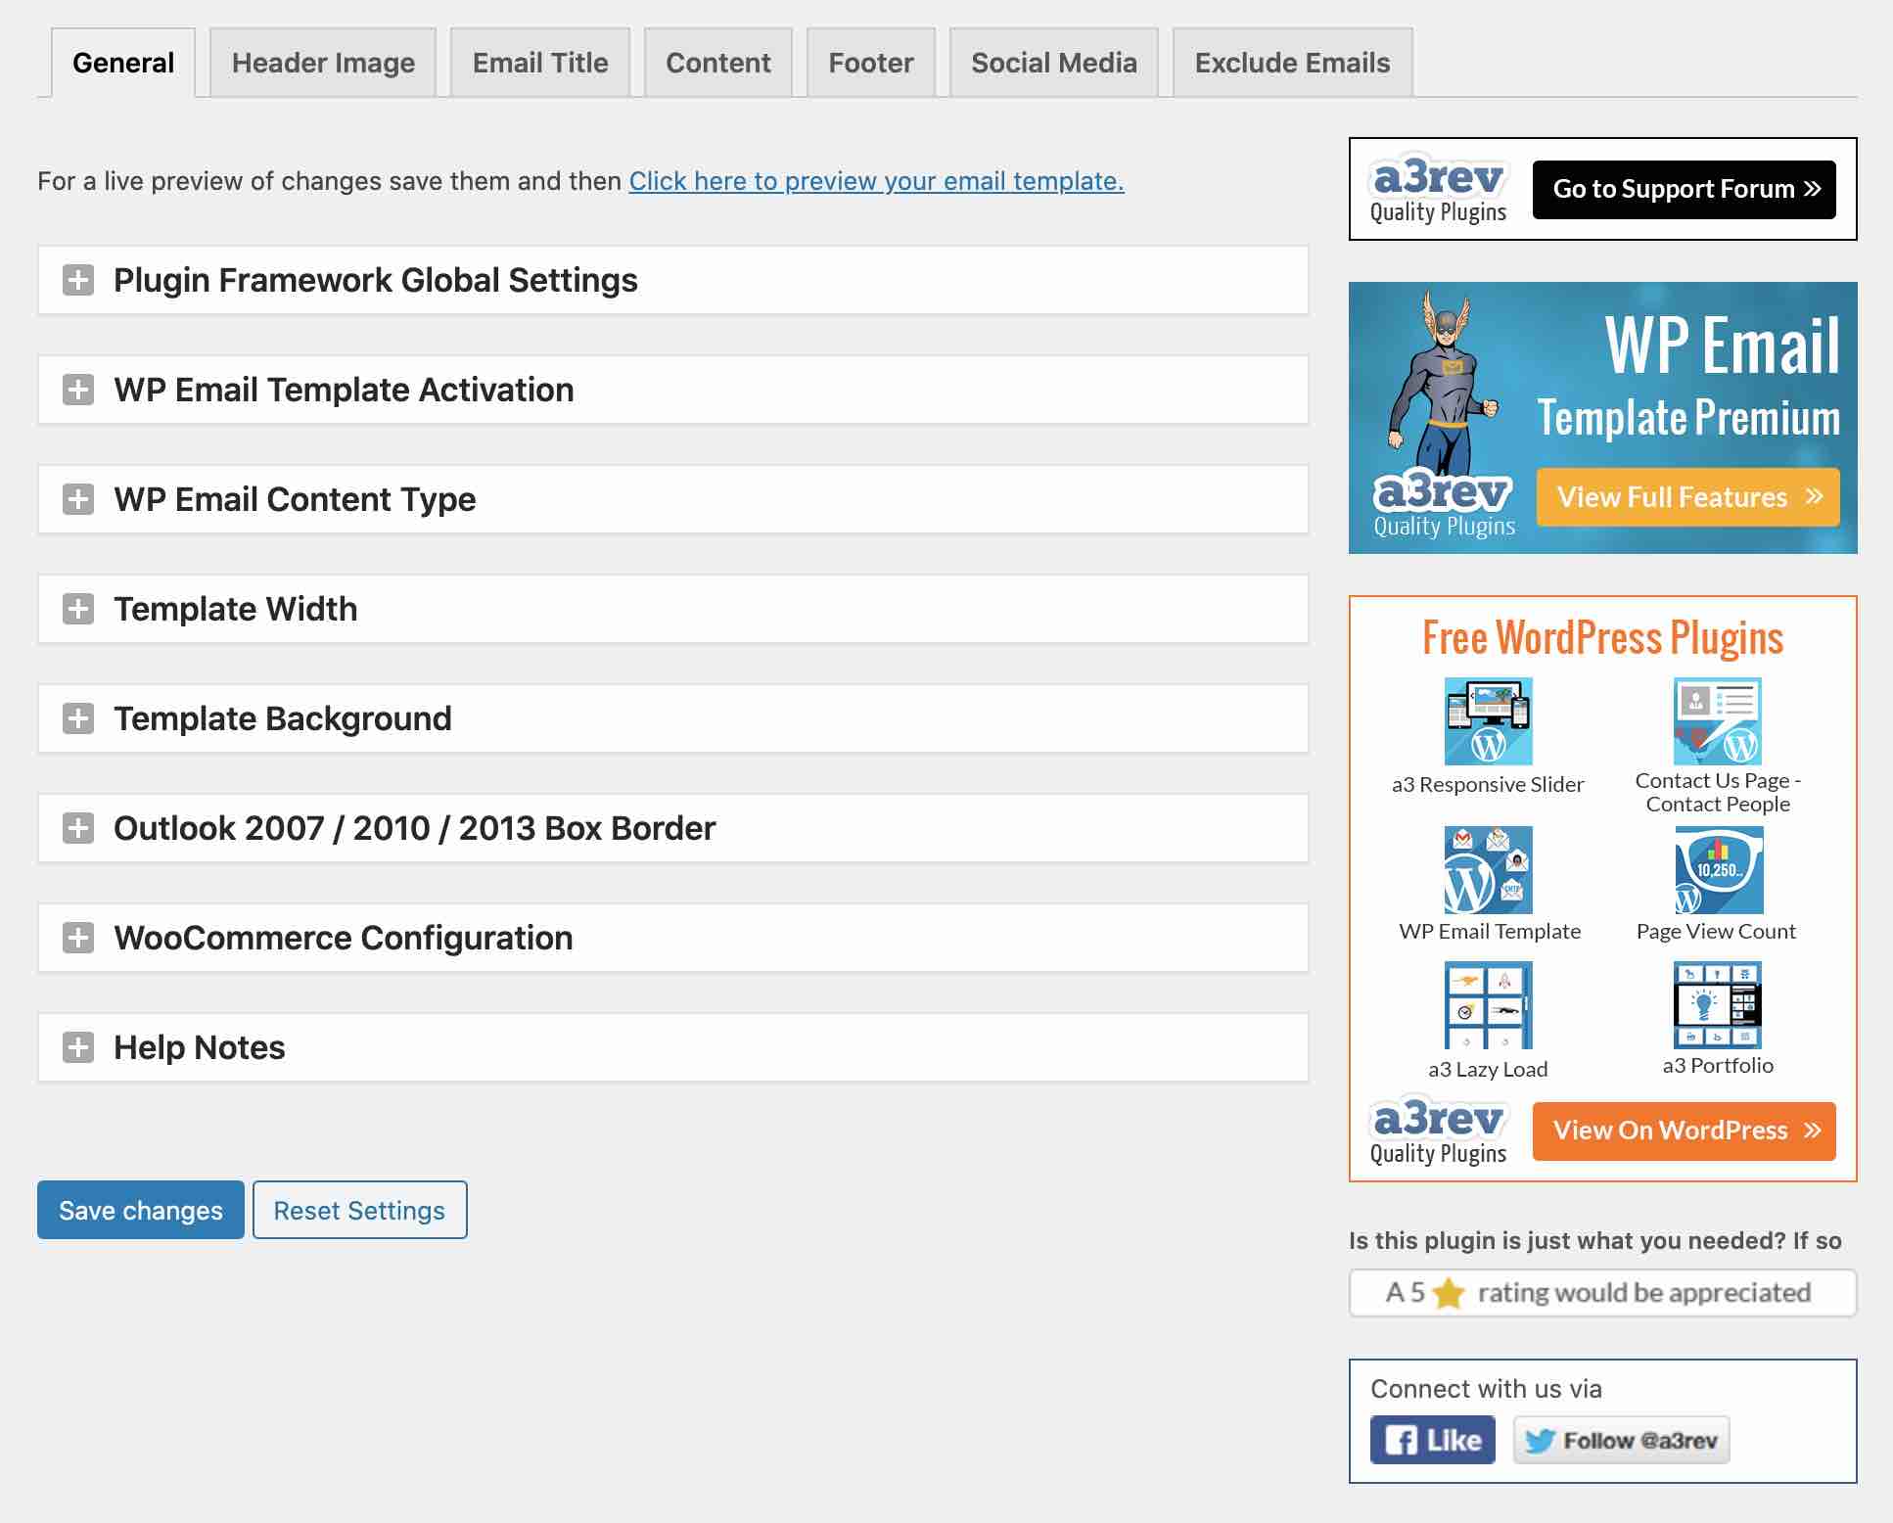This screenshot has width=1893, height=1523.
Task: Open the email template preview link
Action: click(x=877, y=180)
